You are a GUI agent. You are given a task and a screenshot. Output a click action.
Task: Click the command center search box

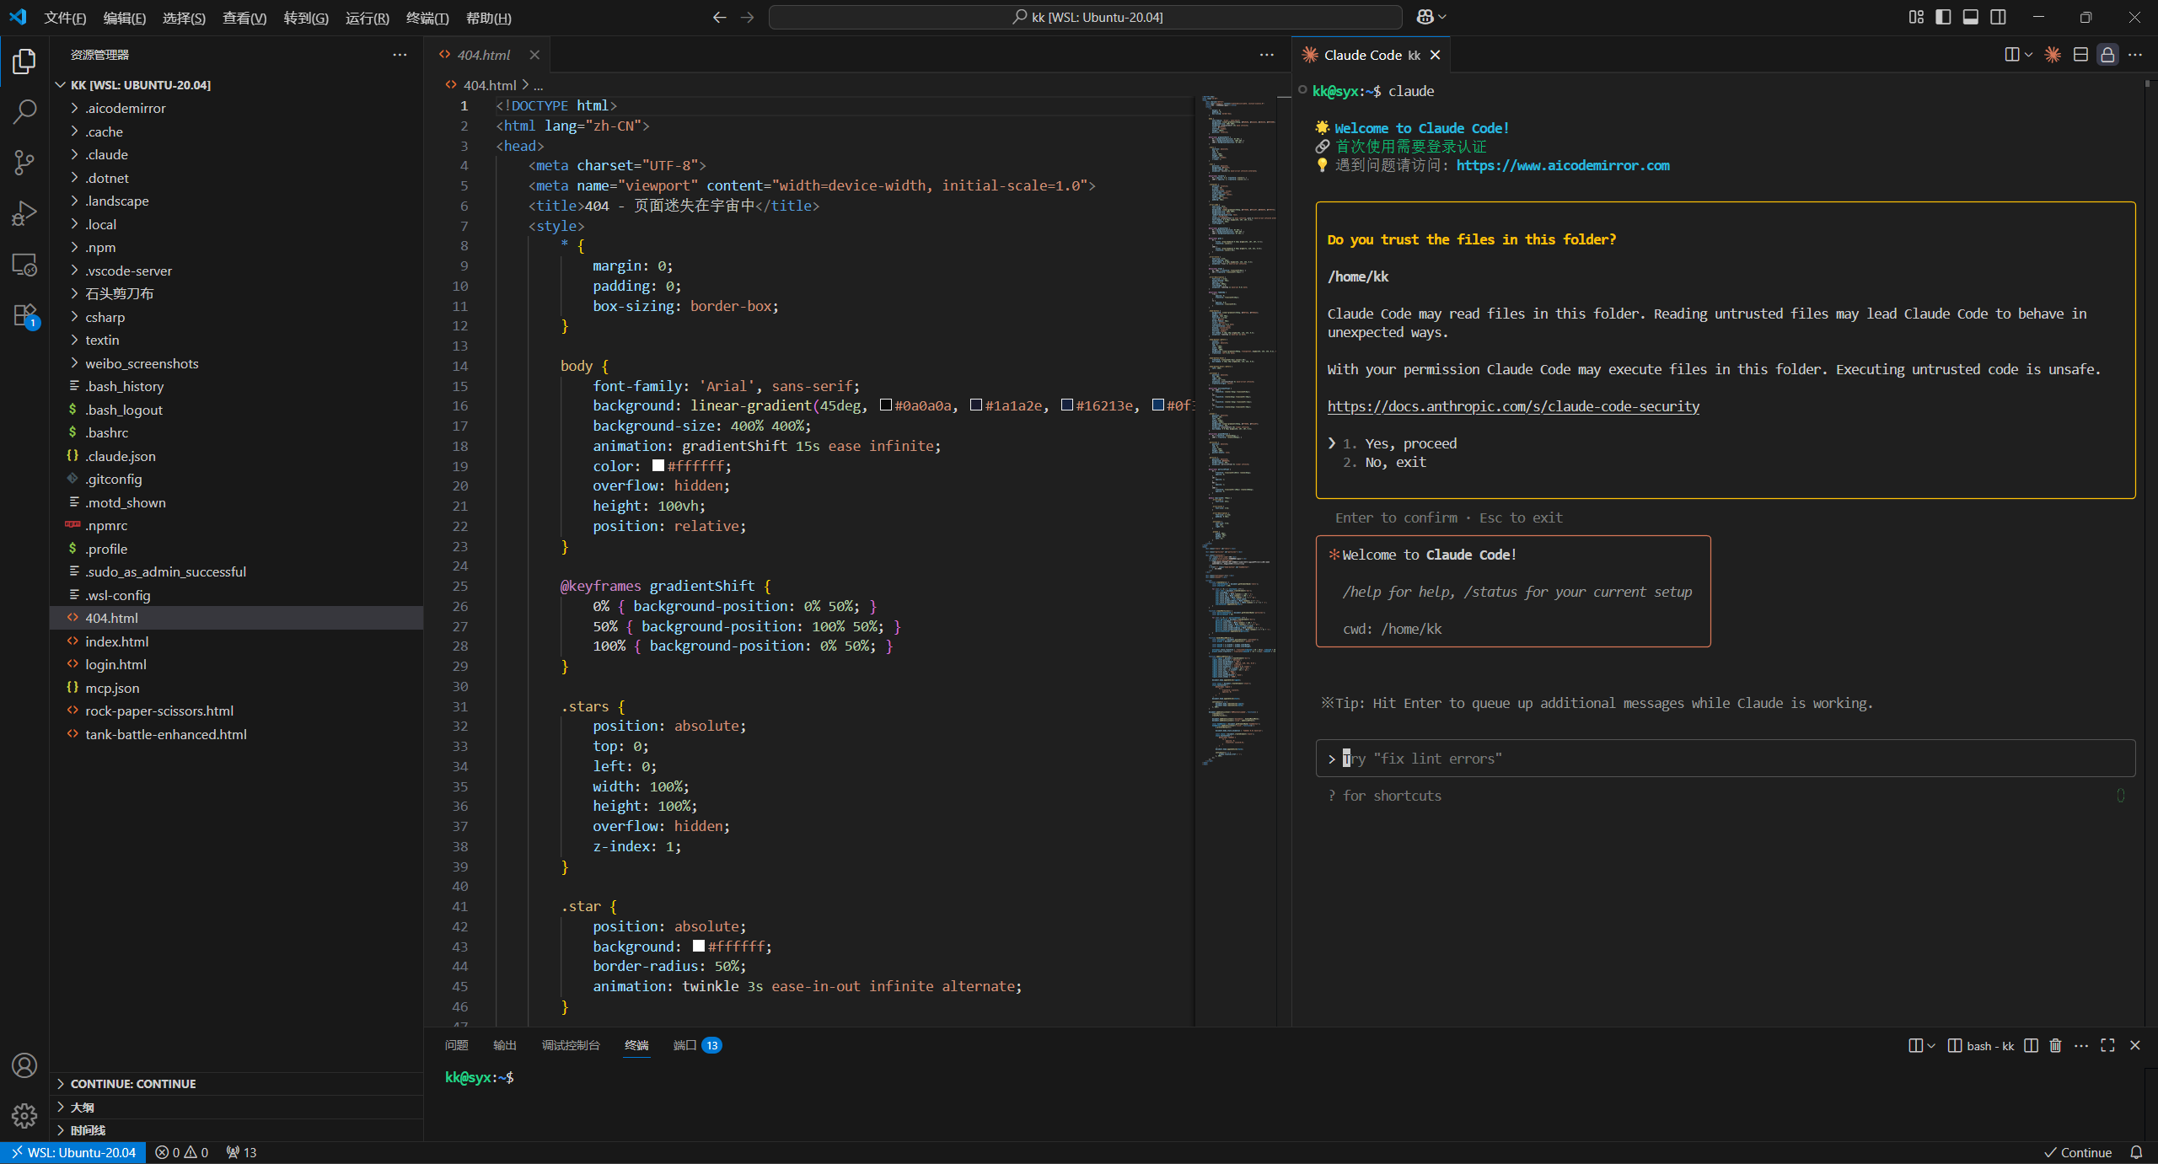click(1086, 17)
